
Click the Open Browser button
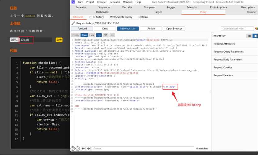(174, 29)
